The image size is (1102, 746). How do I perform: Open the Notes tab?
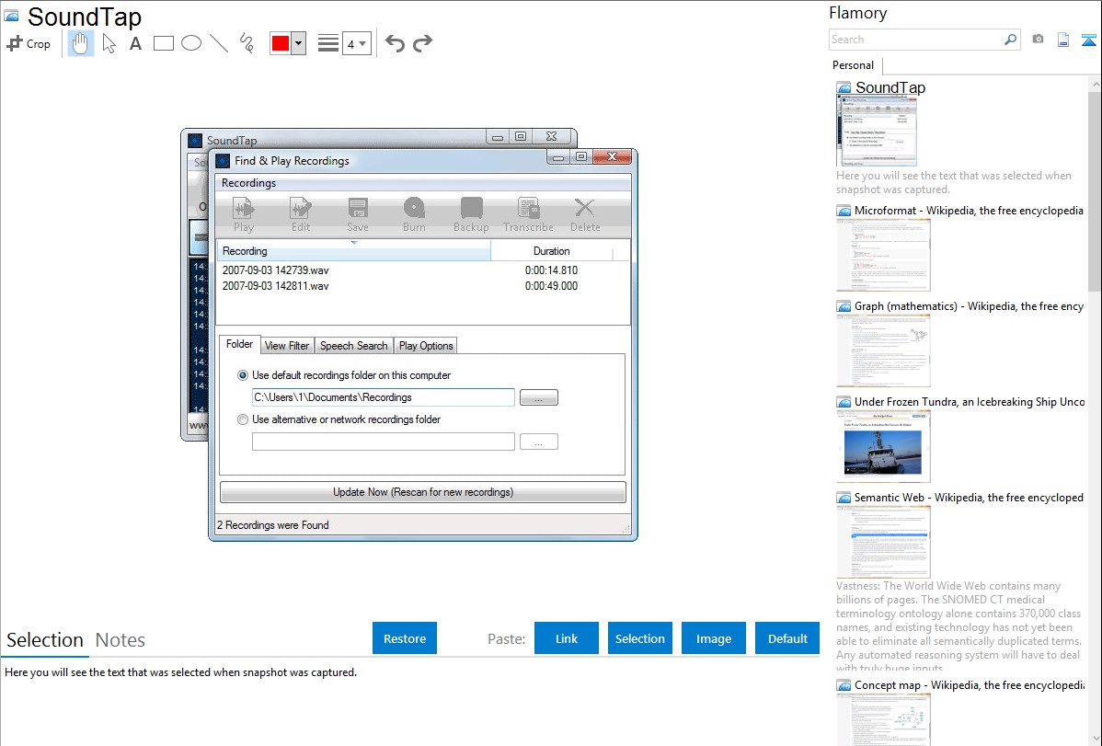121,640
